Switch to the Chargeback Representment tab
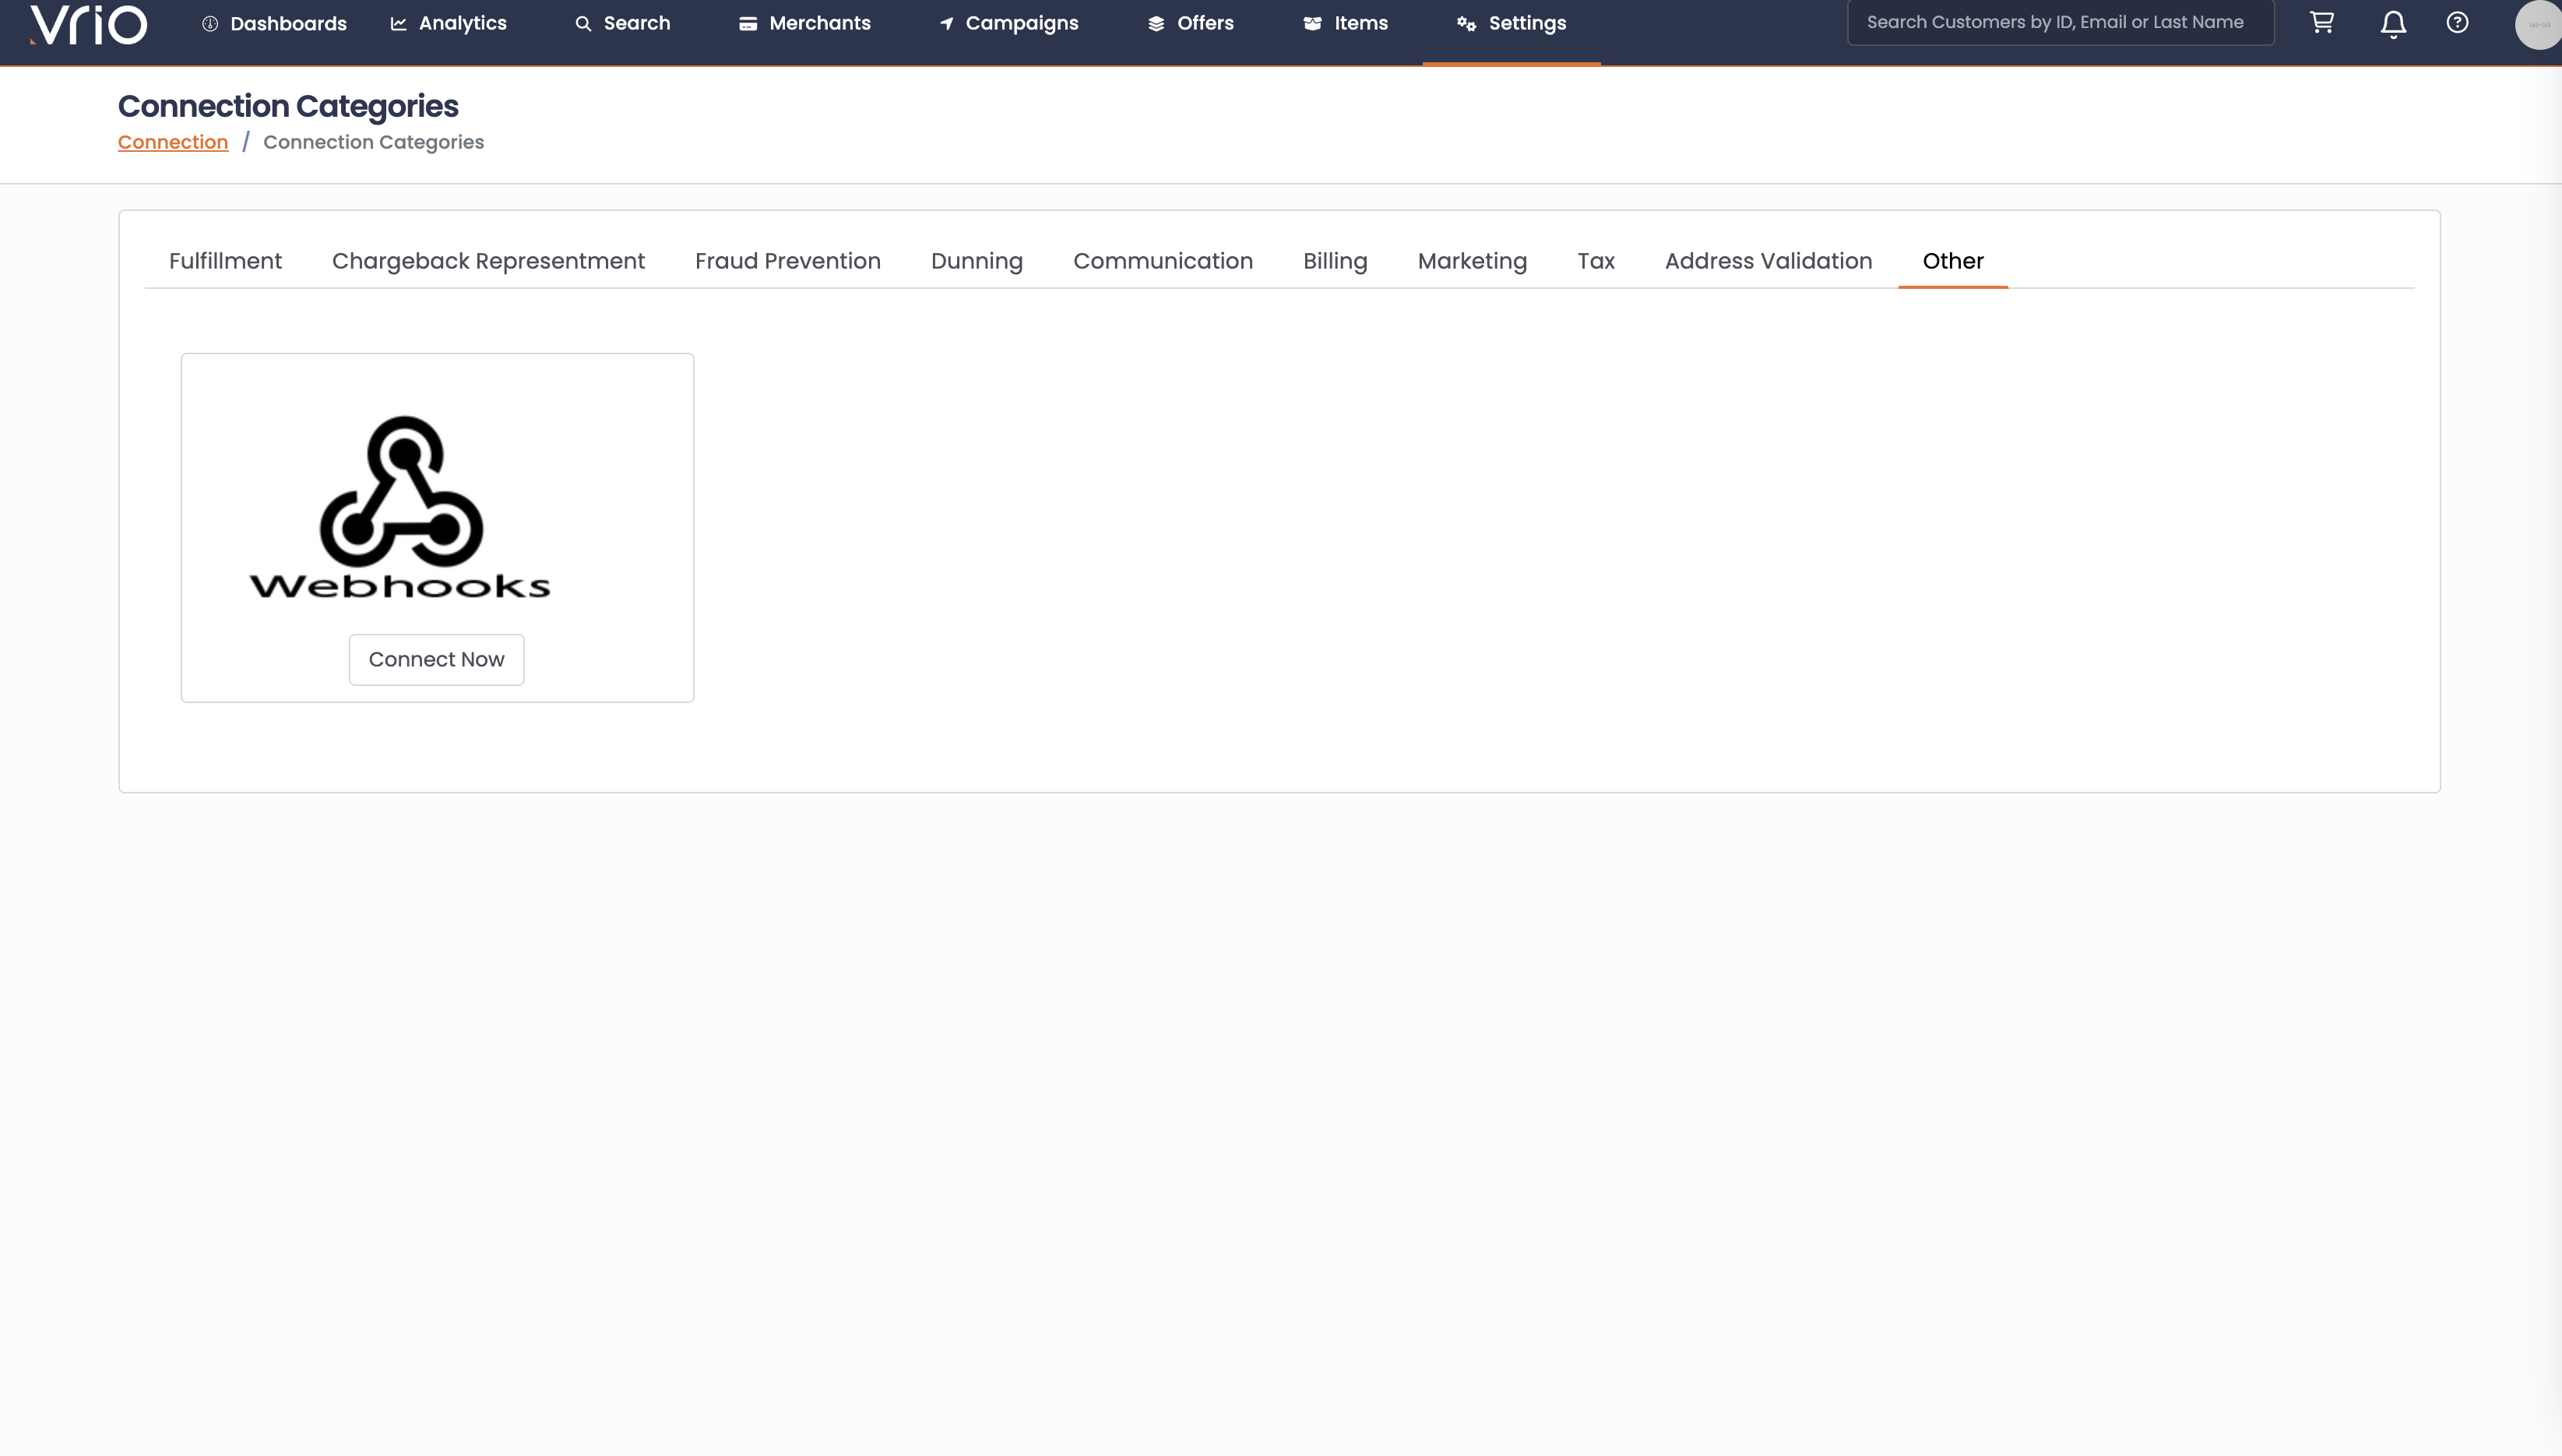The width and height of the screenshot is (2562, 1456). tap(488, 261)
